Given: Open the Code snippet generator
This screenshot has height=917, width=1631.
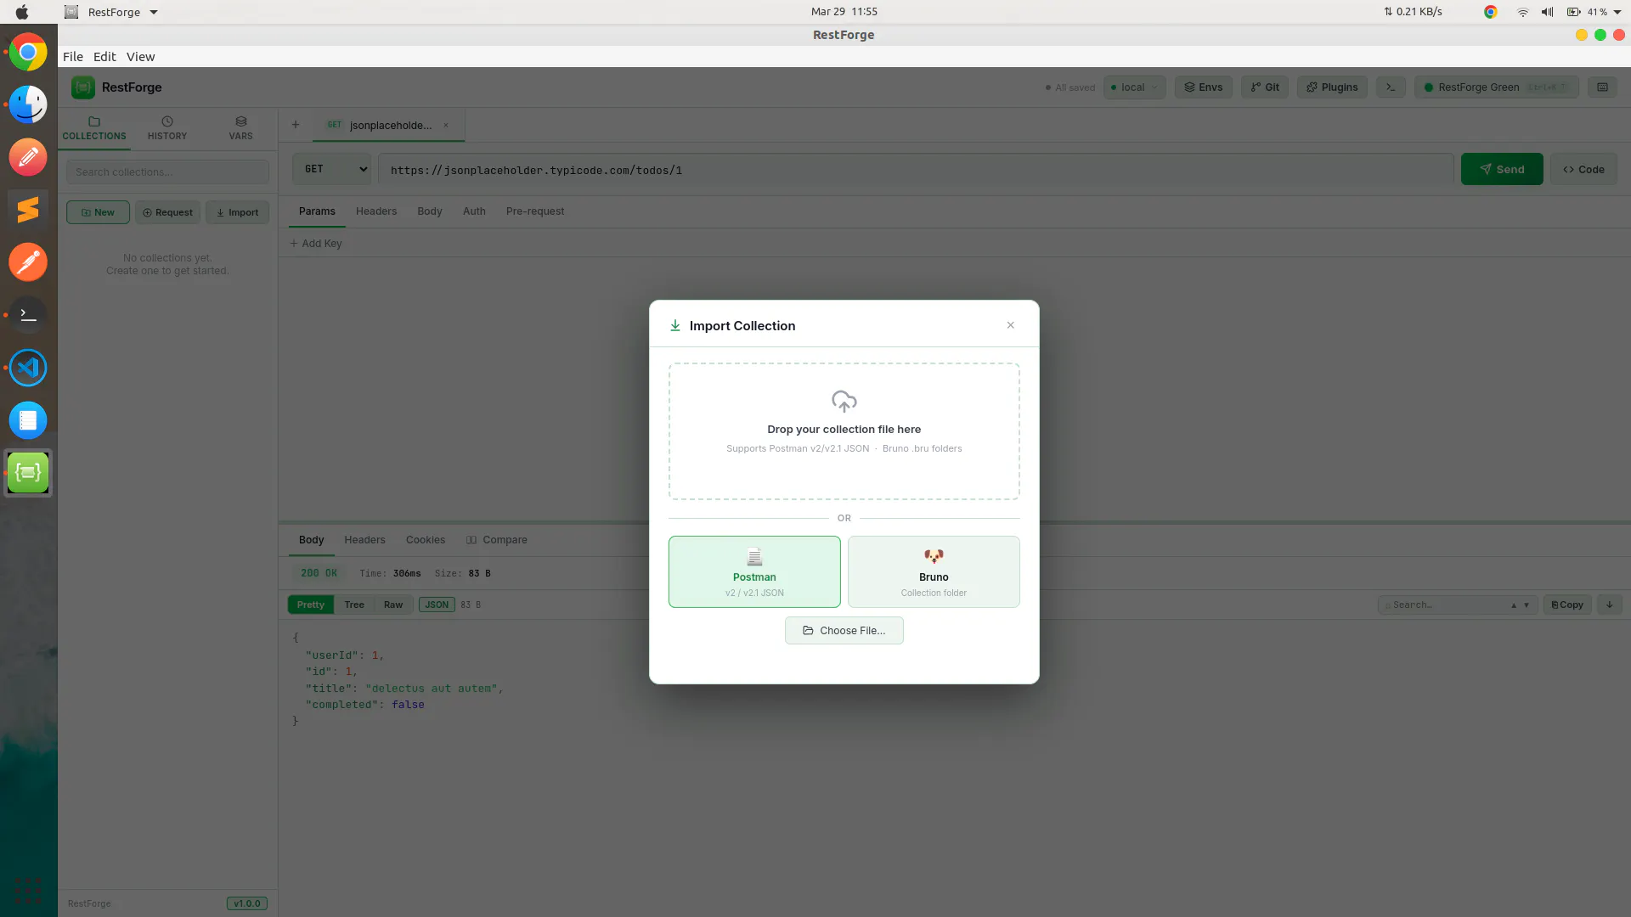Looking at the screenshot, I should 1583,169.
